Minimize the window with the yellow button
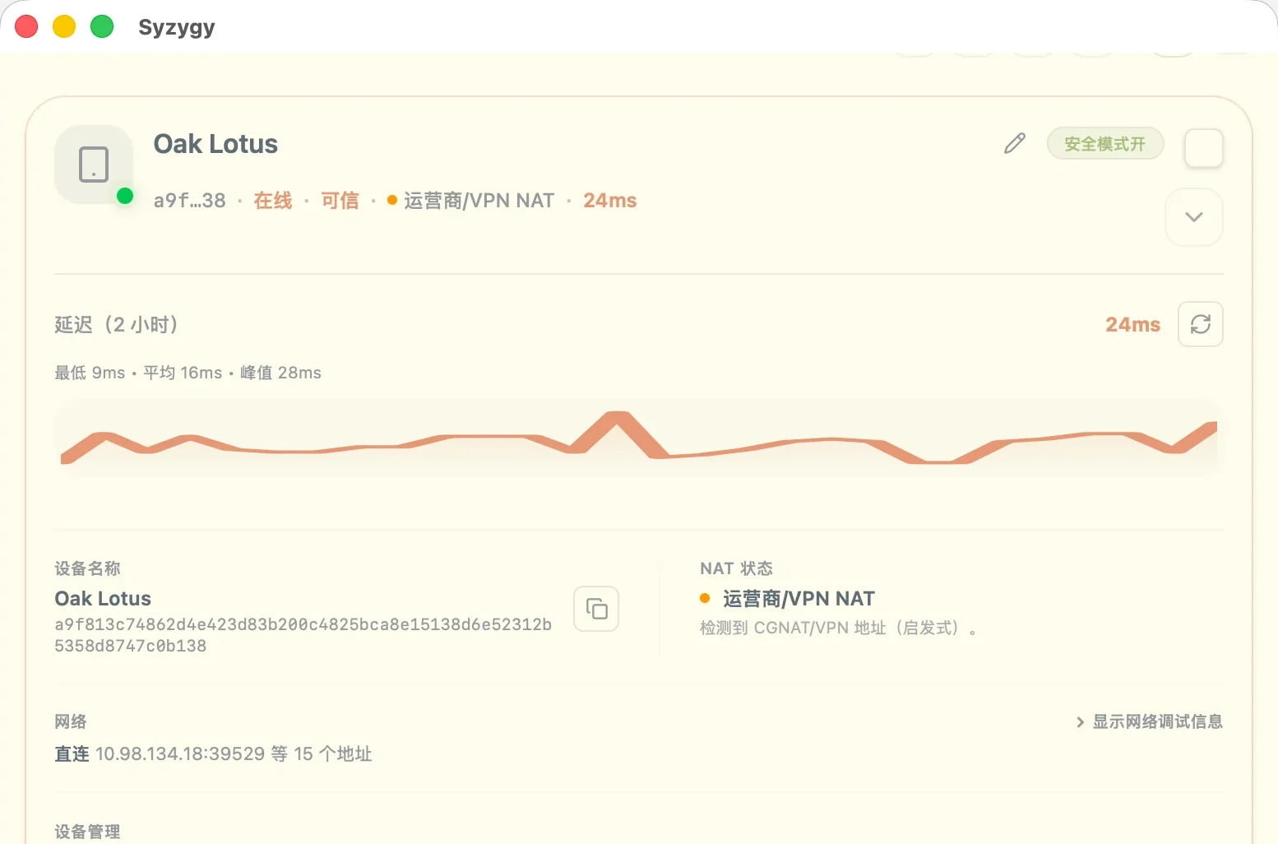 coord(64,26)
